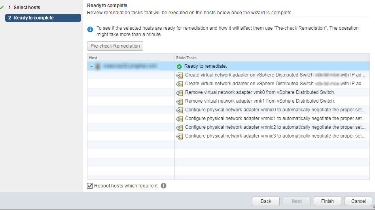This screenshot has width=375, height=210.
Task: Click the green Ready to remediate status icon
Action: 179,66
